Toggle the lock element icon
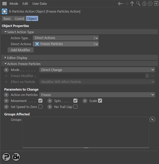The height and width of the screenshot is (164, 159). click(x=144, y=3)
